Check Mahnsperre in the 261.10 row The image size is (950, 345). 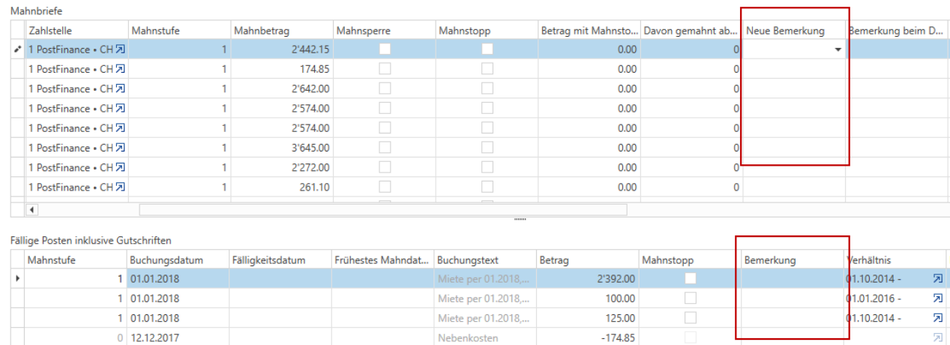(x=385, y=187)
